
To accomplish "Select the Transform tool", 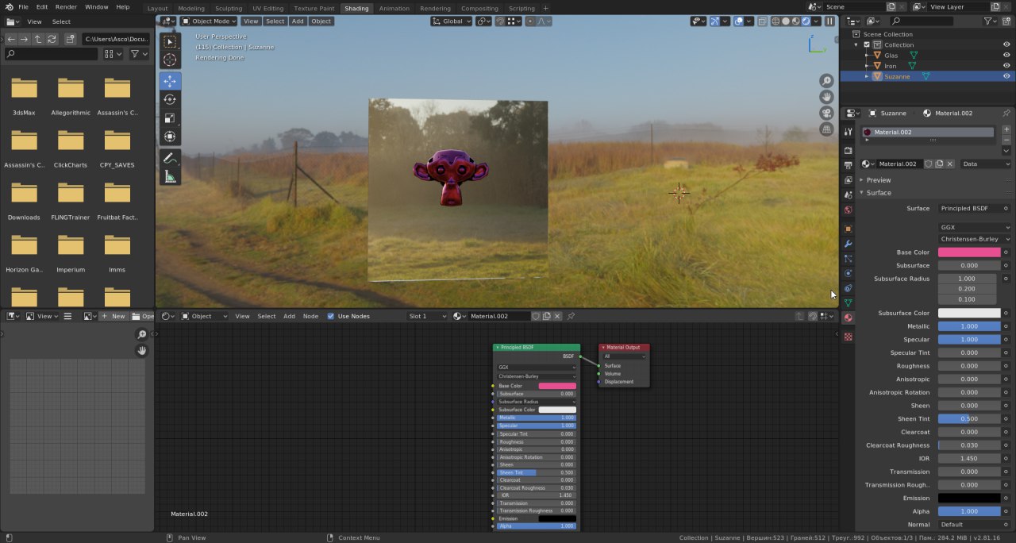I will tap(170, 137).
